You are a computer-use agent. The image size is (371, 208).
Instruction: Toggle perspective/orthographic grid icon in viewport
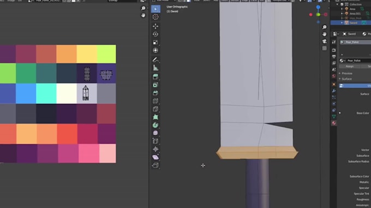click(x=325, y=48)
